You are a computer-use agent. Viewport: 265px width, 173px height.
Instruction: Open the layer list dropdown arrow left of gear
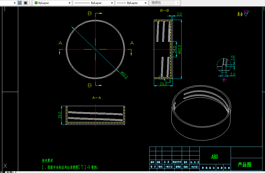point(15,3)
